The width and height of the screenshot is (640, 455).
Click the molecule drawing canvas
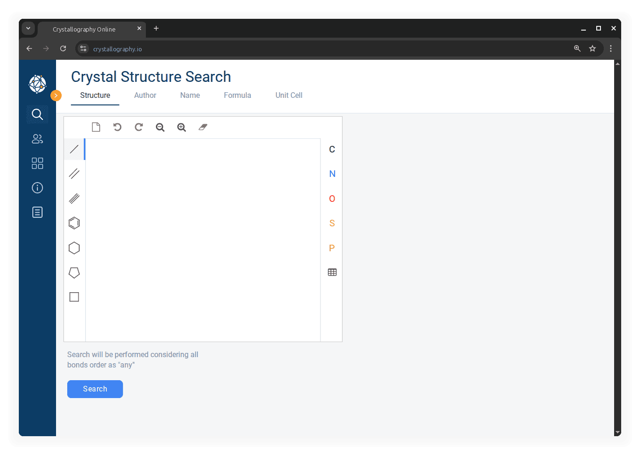click(x=203, y=240)
